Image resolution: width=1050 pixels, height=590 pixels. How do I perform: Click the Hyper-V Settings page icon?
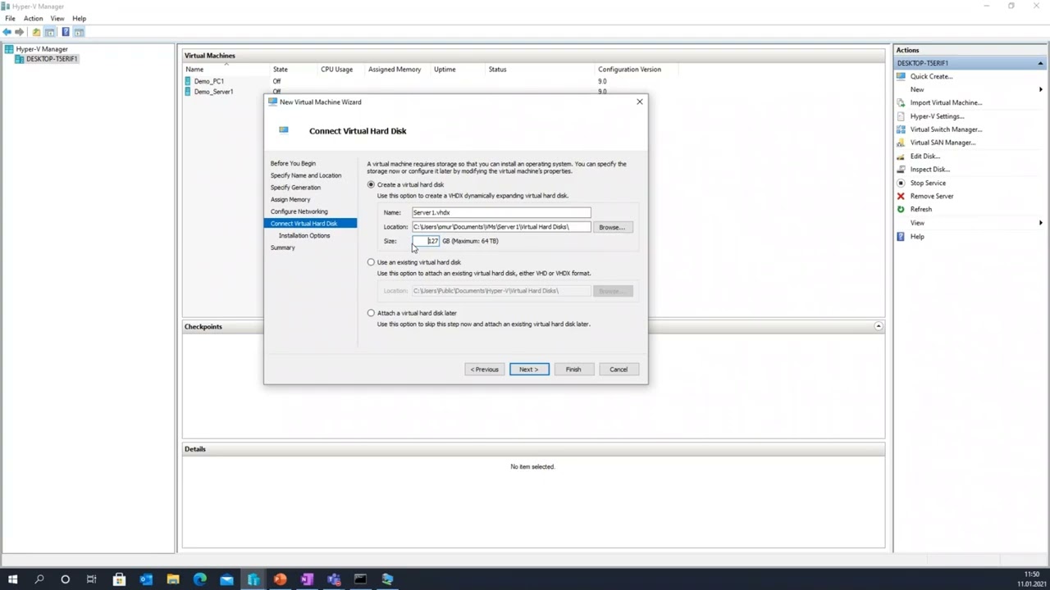(901, 116)
